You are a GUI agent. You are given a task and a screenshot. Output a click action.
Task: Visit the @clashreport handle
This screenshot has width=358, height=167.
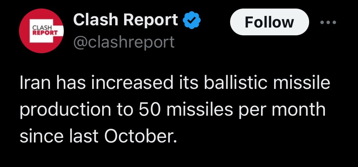pyautogui.click(x=124, y=42)
